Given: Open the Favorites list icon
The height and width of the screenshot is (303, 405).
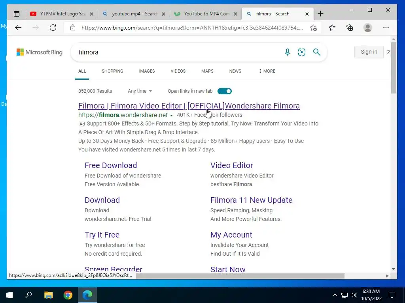Looking at the screenshot, I should tap(332, 28).
